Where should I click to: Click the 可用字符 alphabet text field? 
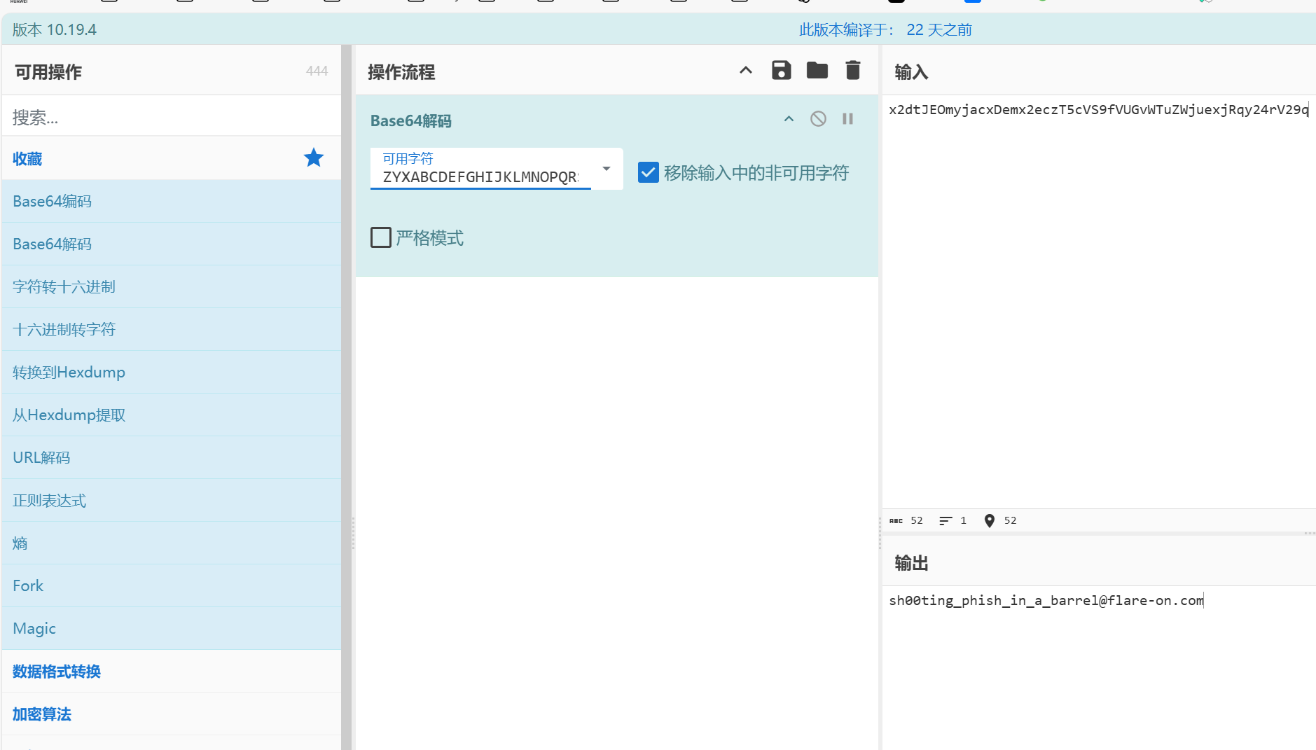480,177
